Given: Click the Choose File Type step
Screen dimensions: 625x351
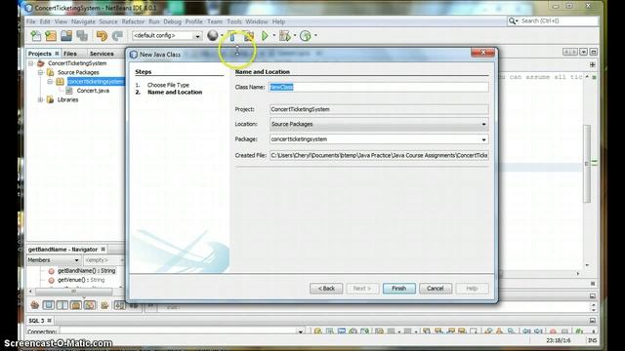Looking at the screenshot, I should coord(168,85).
